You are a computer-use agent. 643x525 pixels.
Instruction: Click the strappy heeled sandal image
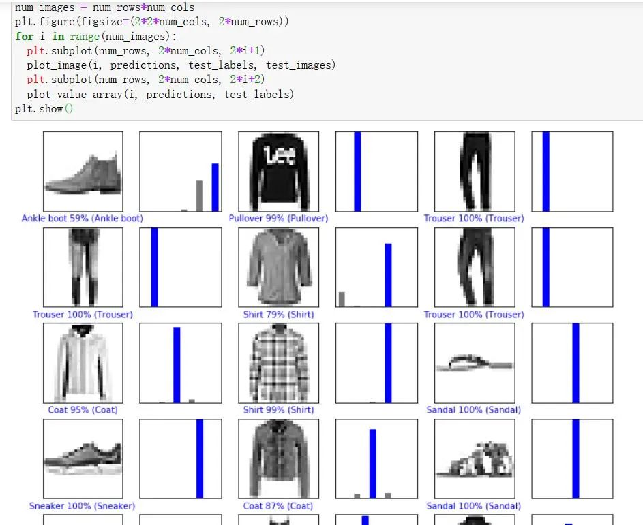pyautogui.click(x=474, y=460)
